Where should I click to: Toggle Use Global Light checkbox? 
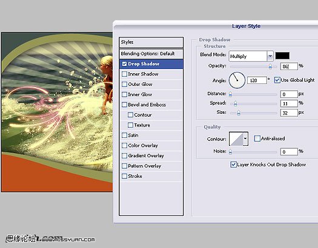point(277,80)
